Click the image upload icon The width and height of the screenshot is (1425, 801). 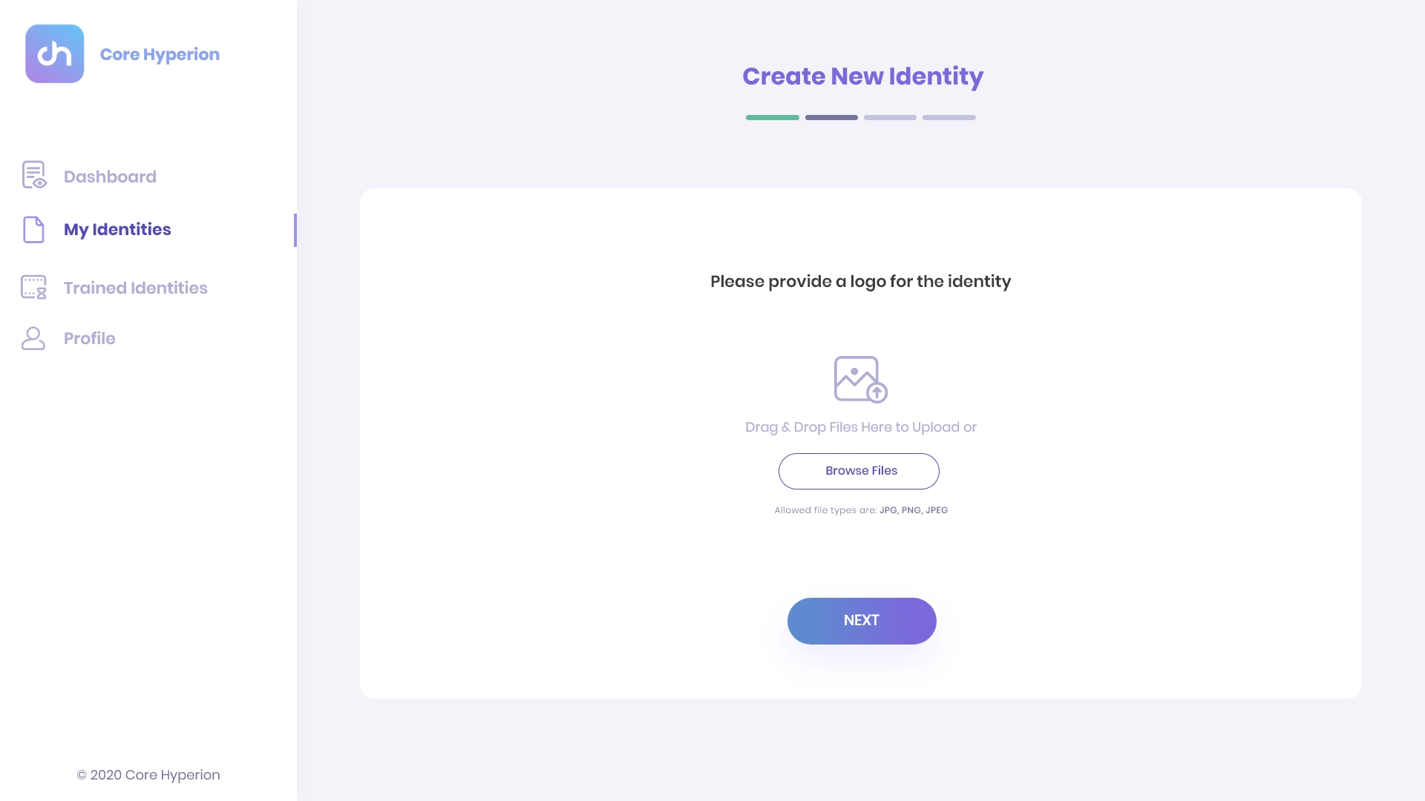point(860,380)
